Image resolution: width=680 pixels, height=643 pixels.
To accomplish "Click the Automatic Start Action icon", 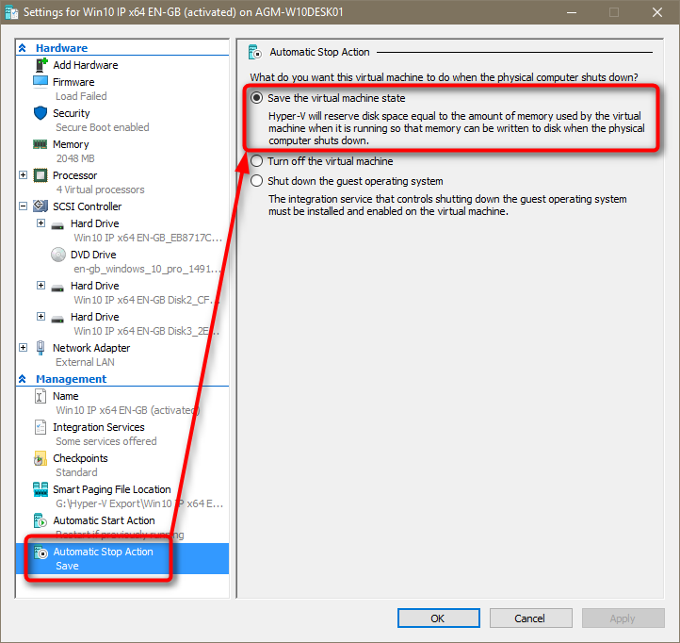I will point(40,520).
